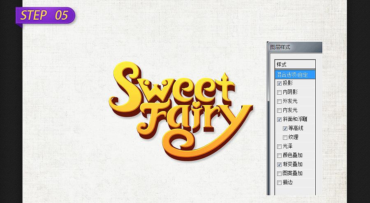The height and width of the screenshot is (203, 370).
Task: Select the 投影 label in the style list
Action: (x=288, y=83)
